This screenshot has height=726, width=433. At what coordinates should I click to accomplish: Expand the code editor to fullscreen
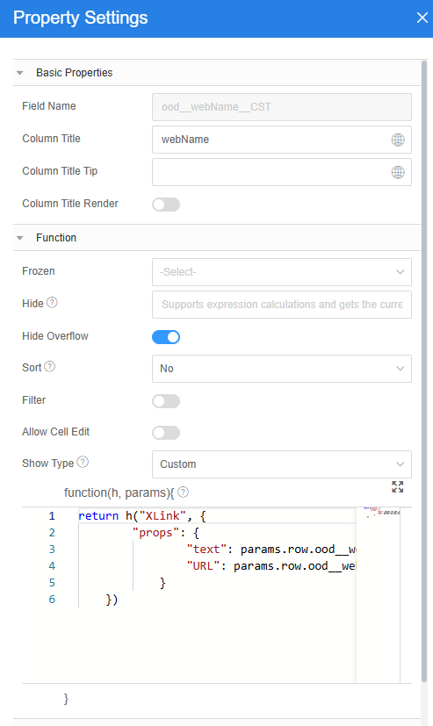(x=397, y=486)
